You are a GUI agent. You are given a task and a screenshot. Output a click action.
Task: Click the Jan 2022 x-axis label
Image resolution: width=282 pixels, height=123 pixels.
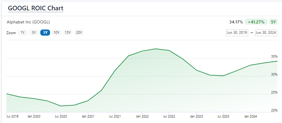coord(142,116)
